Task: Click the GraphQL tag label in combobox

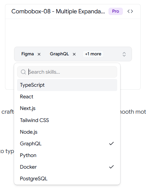Action: [59, 54]
